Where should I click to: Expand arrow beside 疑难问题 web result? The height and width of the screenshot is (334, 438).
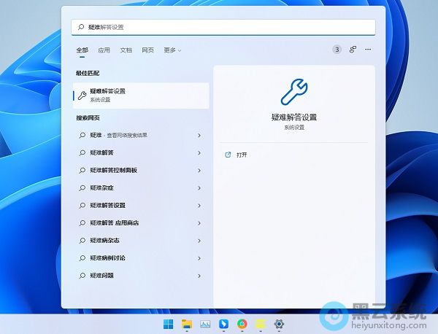199,276
